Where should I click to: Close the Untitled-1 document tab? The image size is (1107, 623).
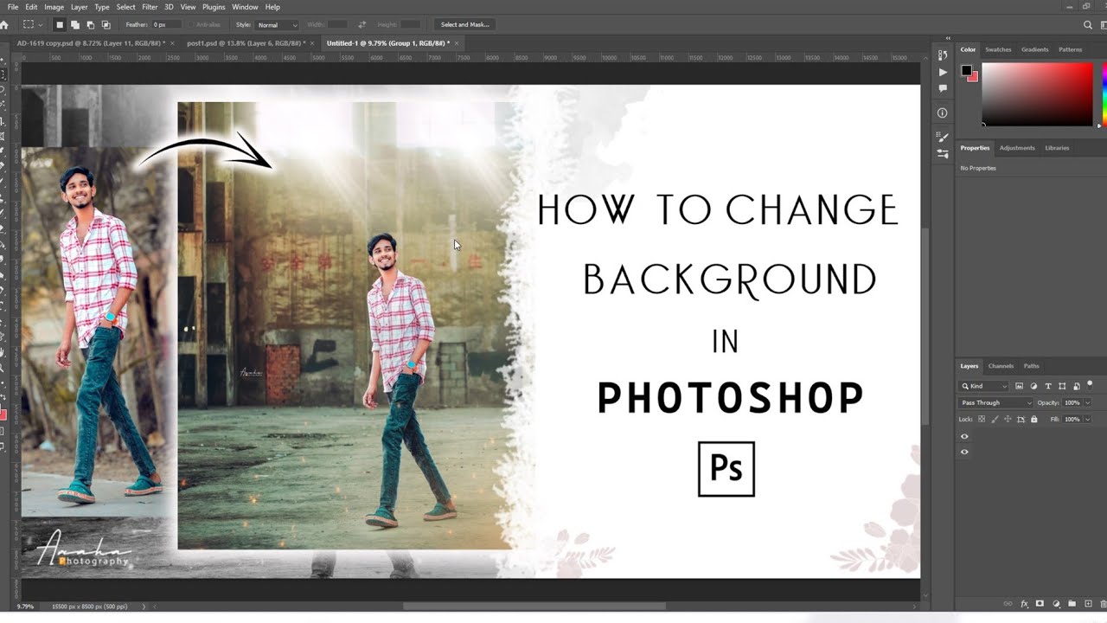(457, 42)
